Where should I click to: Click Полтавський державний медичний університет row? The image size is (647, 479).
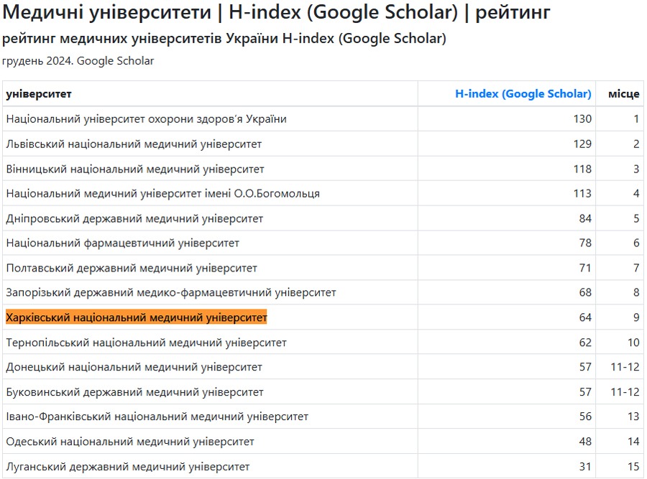point(132,268)
